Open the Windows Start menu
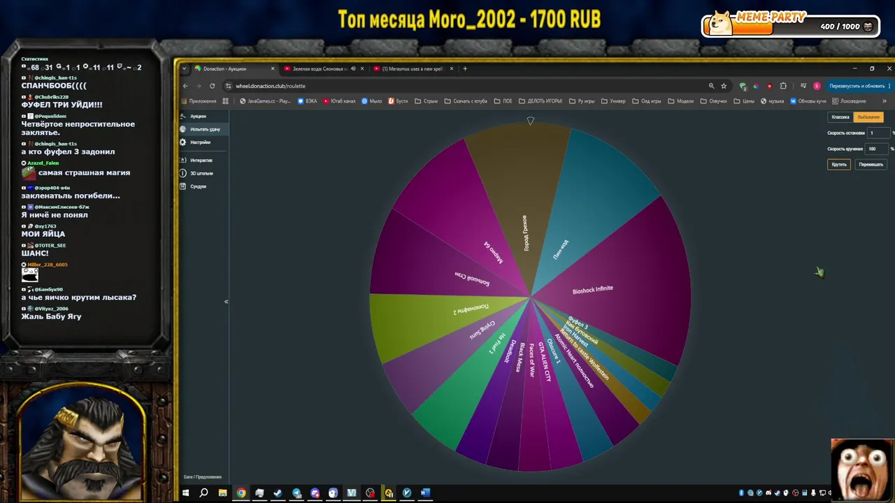 (185, 493)
